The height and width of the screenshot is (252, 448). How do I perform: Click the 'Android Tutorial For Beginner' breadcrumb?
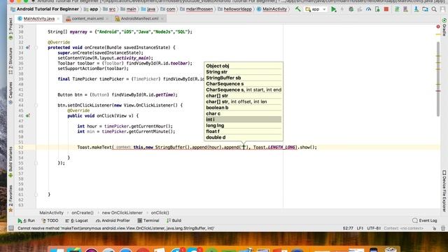click(45, 9)
